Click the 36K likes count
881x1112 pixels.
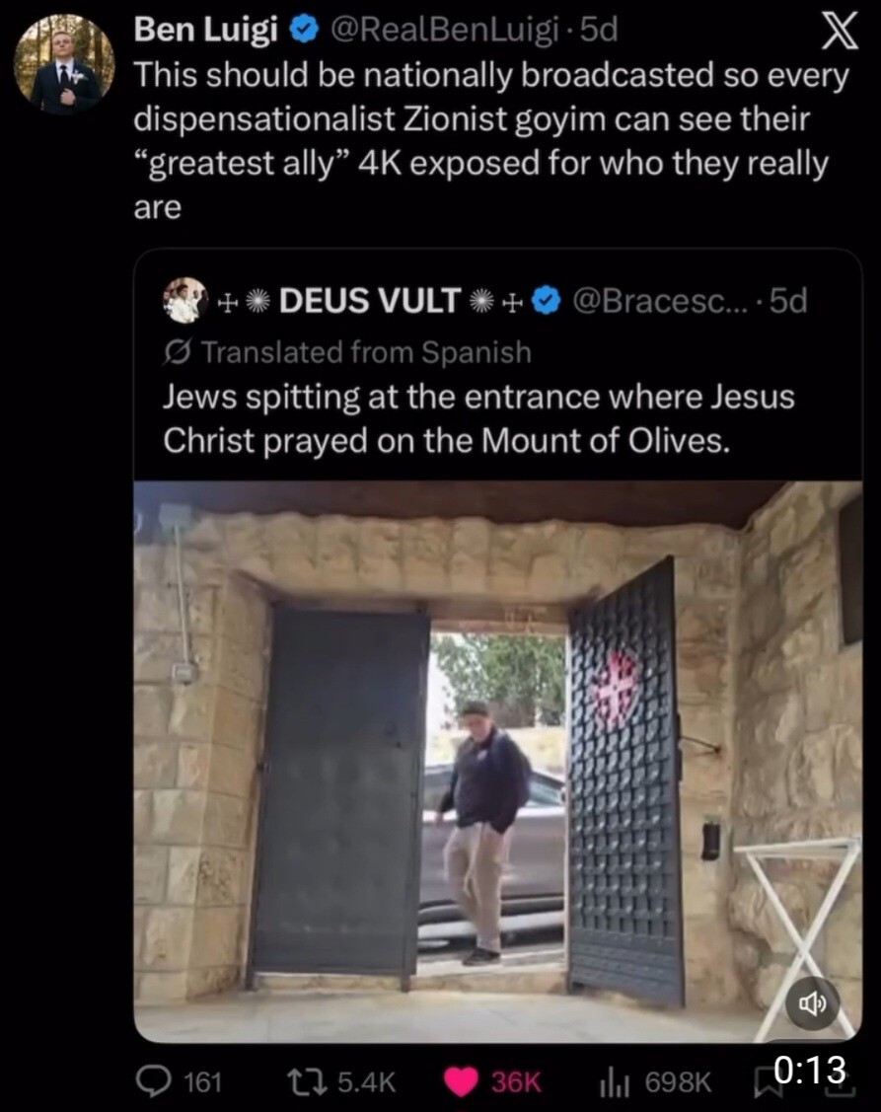tap(516, 1082)
